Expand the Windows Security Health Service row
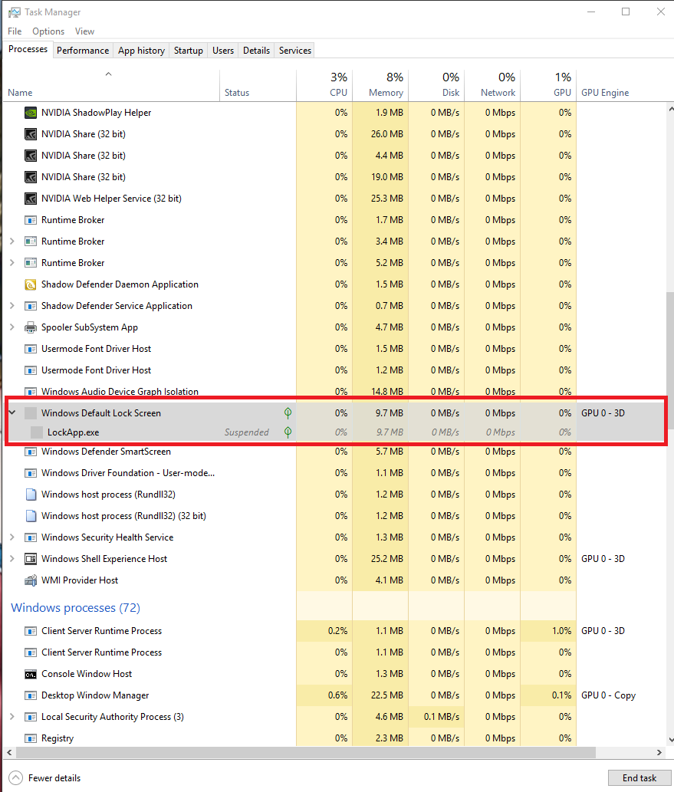Image resolution: width=674 pixels, height=792 pixels. tap(12, 537)
